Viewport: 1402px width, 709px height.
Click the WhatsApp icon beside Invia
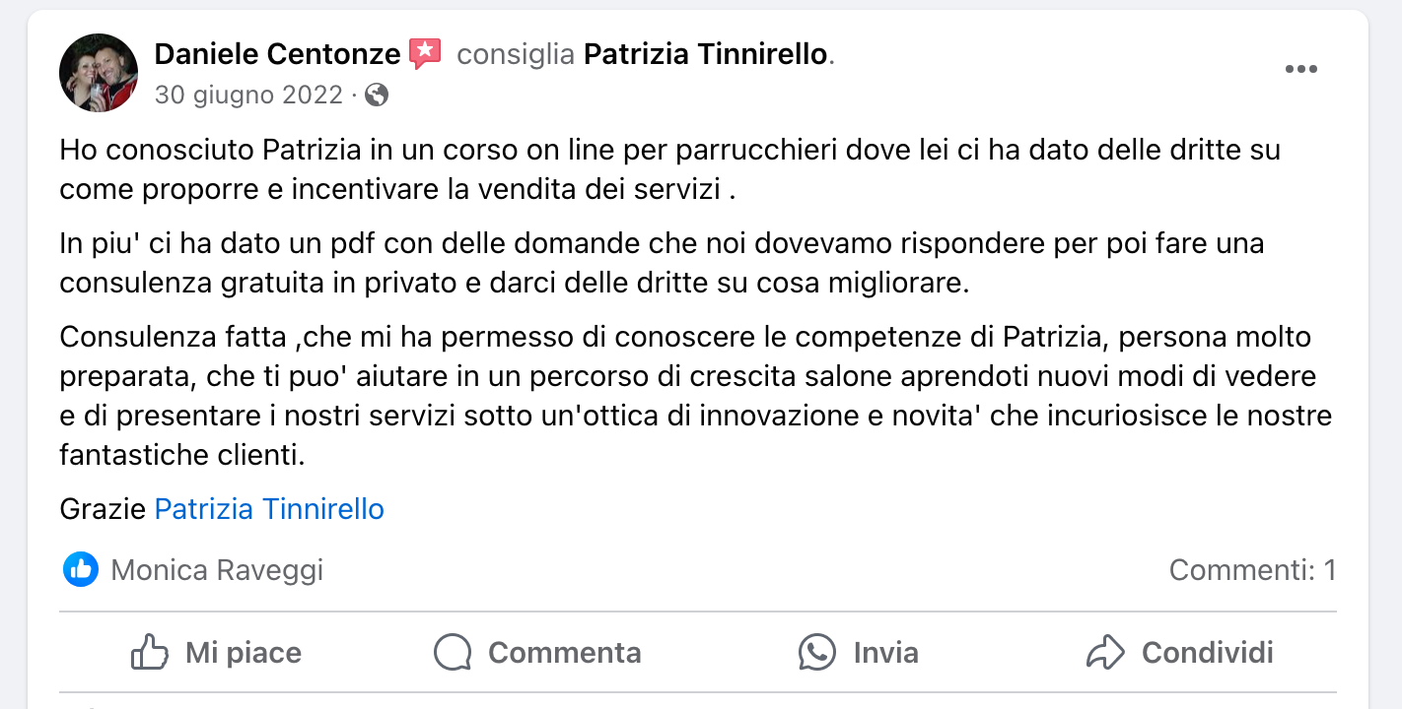817,652
